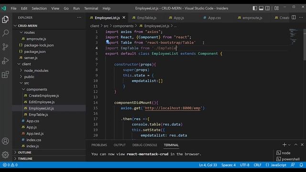Show the OUTPUT panel tab
The width and height of the screenshot is (306, 172).
[x=120, y=145]
